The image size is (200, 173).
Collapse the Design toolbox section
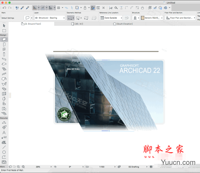click(4, 35)
